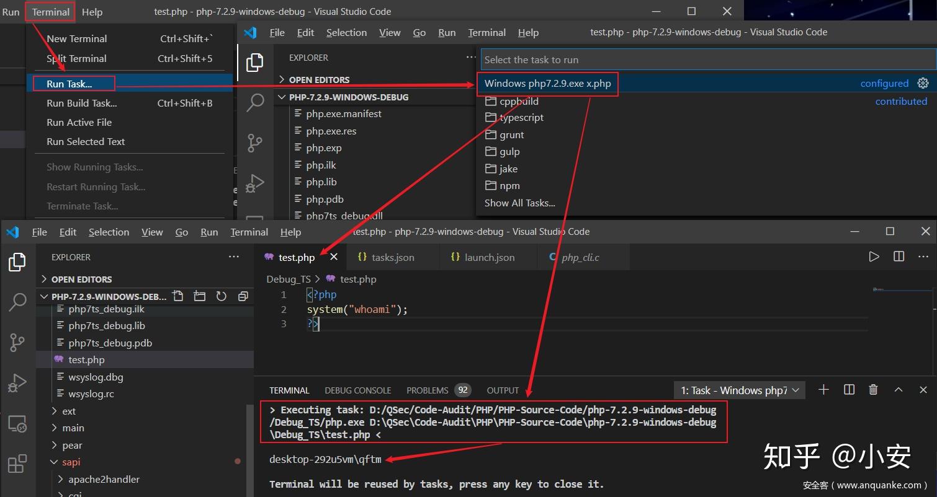The height and width of the screenshot is (497, 937).
Task: Click the gear icon beside Windows php7.2.9.exe x.php
Action: point(923,83)
